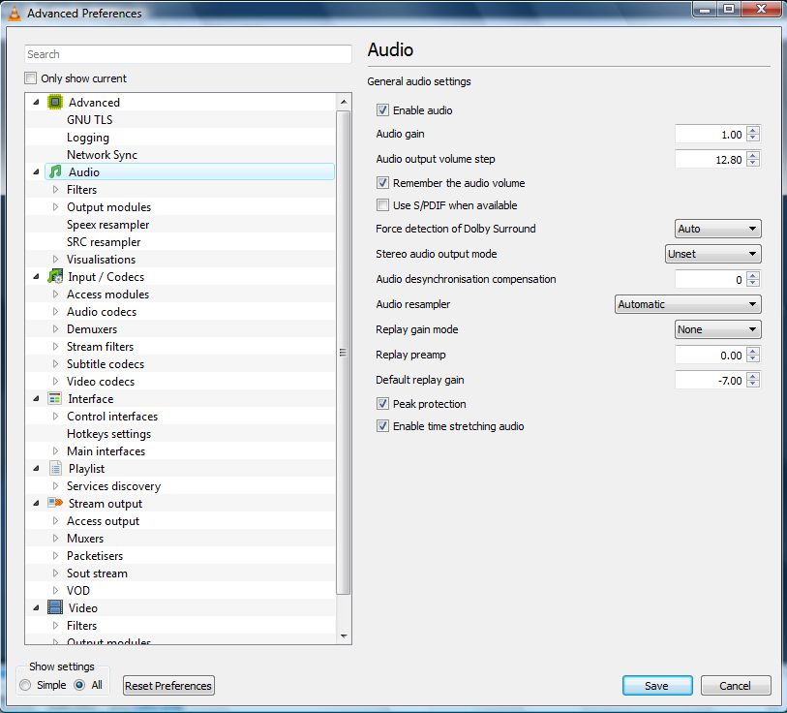Click the green Audio music-note icon
The height and width of the screenshot is (713, 787).
[x=55, y=171]
